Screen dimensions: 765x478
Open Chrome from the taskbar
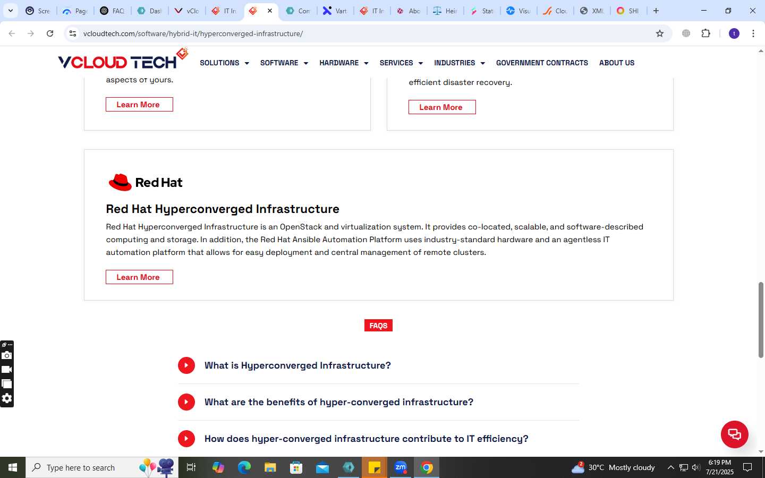[x=427, y=467]
